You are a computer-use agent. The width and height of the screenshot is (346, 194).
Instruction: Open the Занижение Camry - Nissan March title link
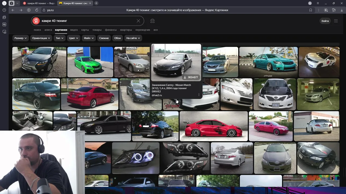pos(171,88)
